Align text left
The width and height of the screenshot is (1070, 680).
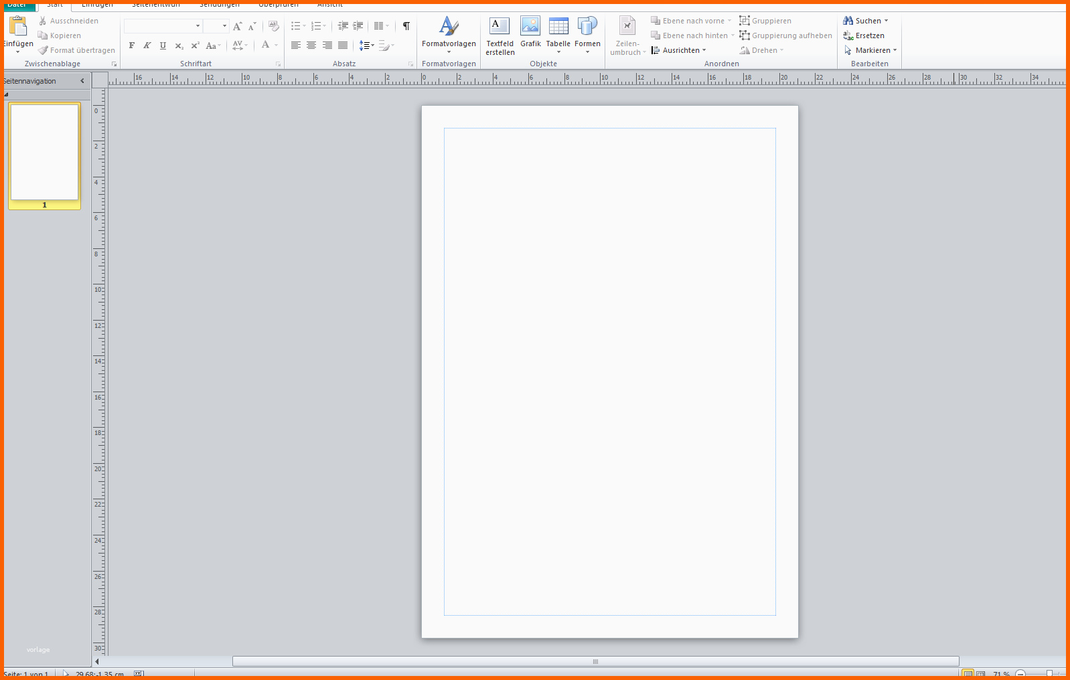tap(295, 46)
